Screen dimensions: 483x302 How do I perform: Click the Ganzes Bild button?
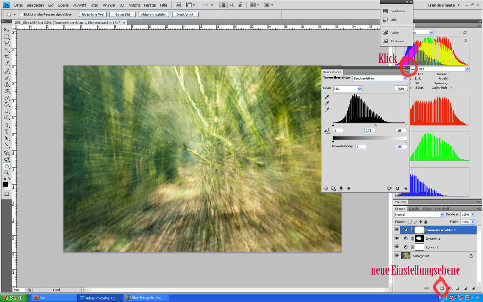123,14
